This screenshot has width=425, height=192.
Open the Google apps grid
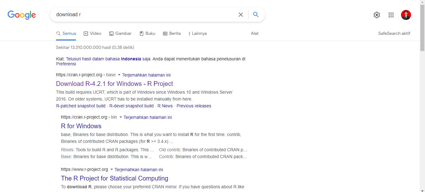pos(391,15)
